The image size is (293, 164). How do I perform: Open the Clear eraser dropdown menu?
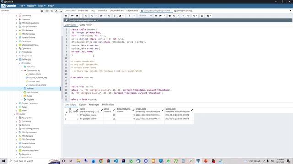coord(195,16)
